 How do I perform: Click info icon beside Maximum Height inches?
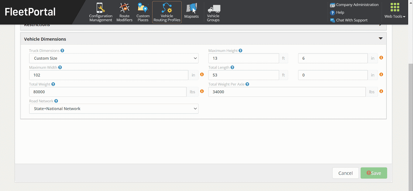[x=381, y=58]
